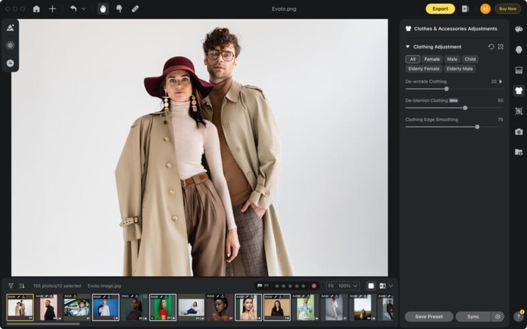Toggle before/after compare view
This screenshot has width=527, height=329.
pyautogui.click(x=383, y=286)
